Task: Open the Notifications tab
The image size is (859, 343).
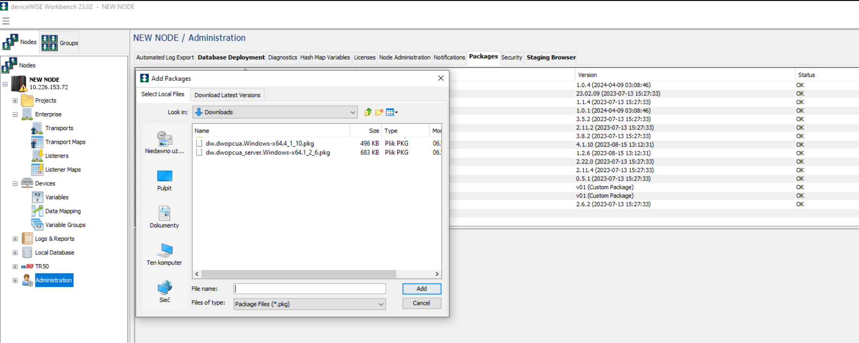Action: click(x=449, y=58)
